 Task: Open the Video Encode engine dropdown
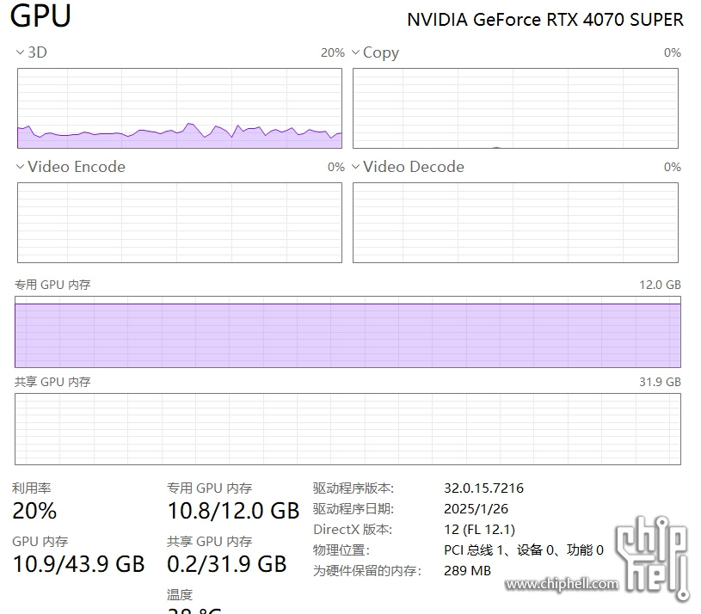(20, 167)
